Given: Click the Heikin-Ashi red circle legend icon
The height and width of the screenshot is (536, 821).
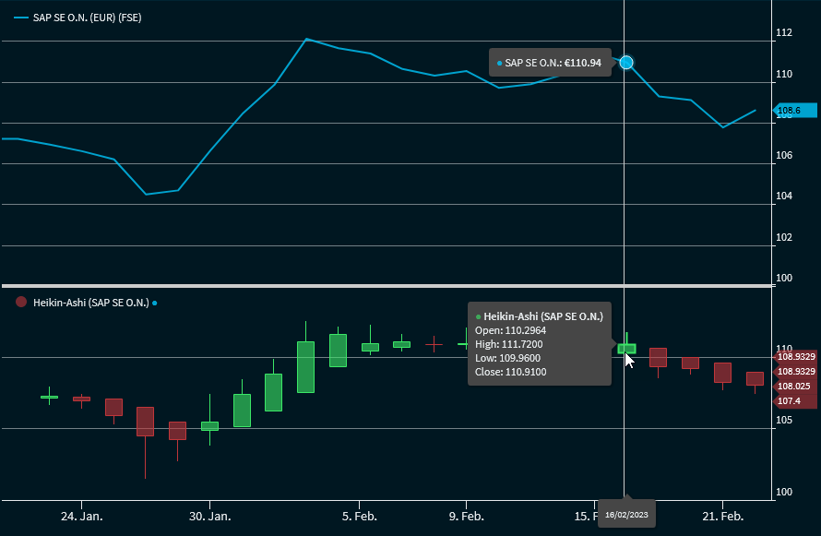Looking at the screenshot, I should (21, 303).
